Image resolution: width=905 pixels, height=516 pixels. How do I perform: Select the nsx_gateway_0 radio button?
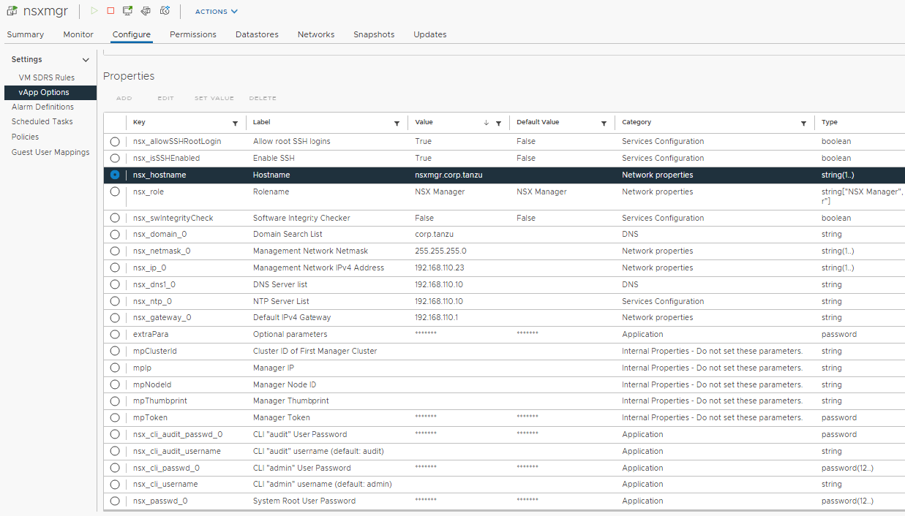115,318
